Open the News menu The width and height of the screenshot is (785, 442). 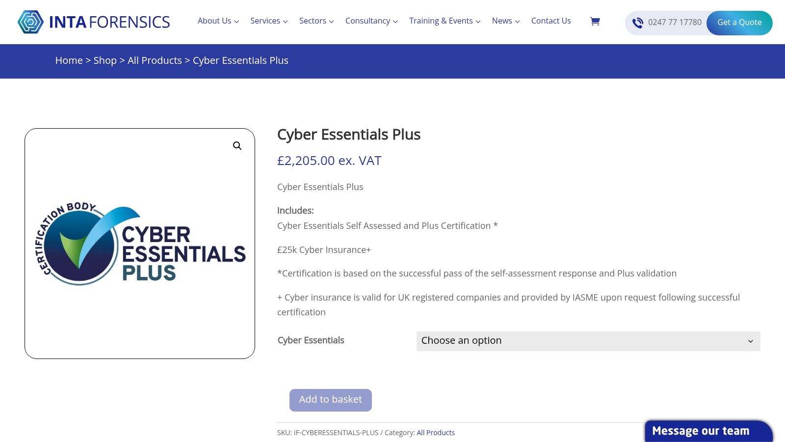505,21
